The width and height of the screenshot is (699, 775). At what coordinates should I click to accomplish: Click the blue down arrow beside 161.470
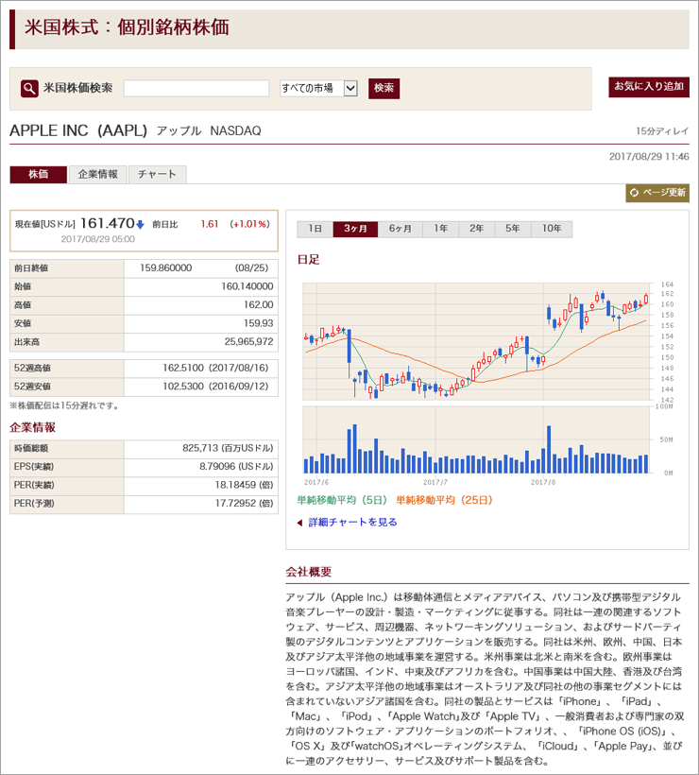point(140,224)
